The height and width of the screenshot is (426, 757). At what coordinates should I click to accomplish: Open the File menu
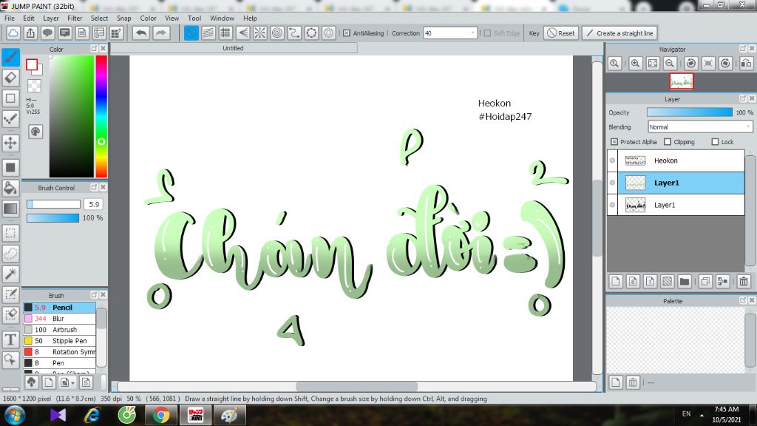click(x=9, y=18)
